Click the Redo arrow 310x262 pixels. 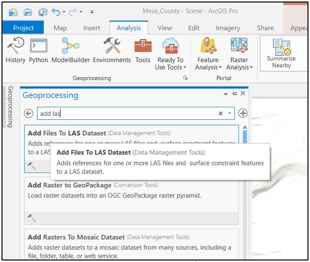point(73,12)
